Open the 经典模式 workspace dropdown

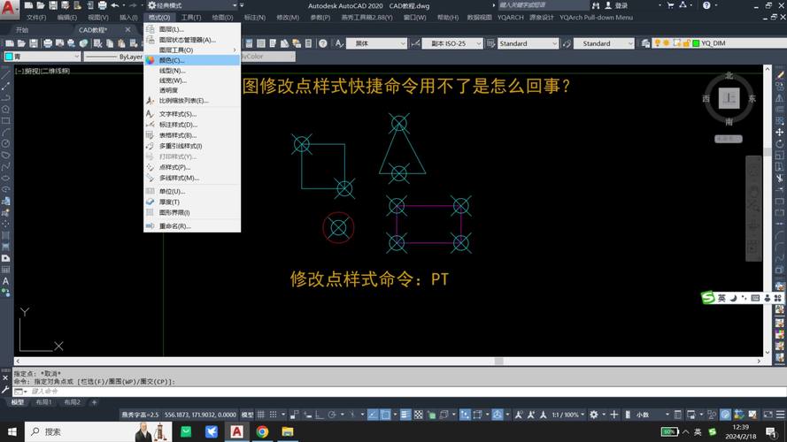pos(195,5)
